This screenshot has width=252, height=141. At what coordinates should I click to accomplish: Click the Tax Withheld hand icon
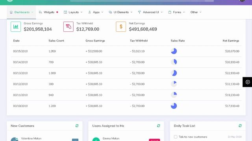[x=68, y=27]
